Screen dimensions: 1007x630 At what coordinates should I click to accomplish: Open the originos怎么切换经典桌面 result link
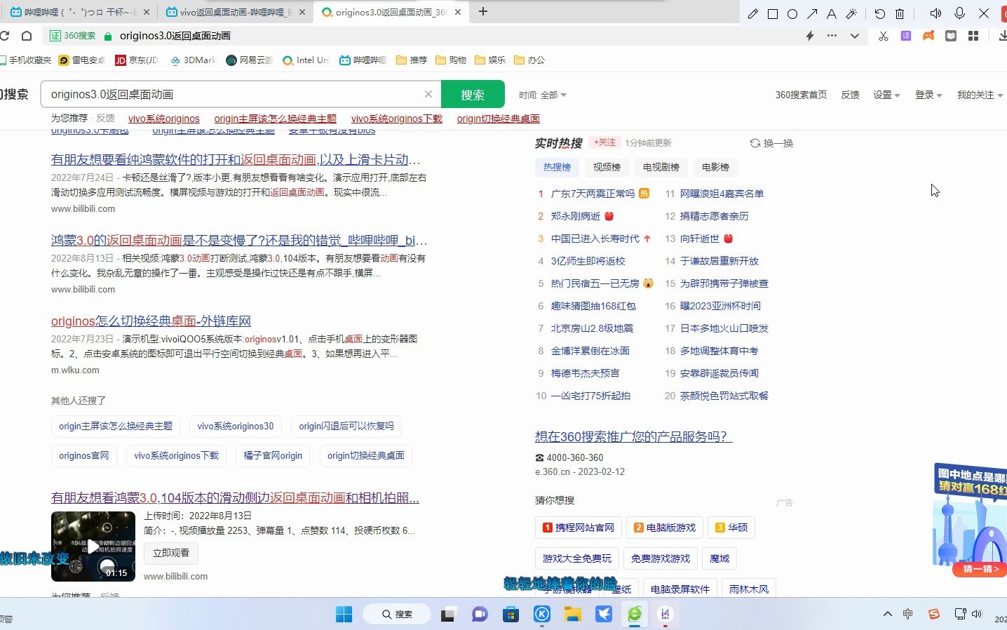151,321
